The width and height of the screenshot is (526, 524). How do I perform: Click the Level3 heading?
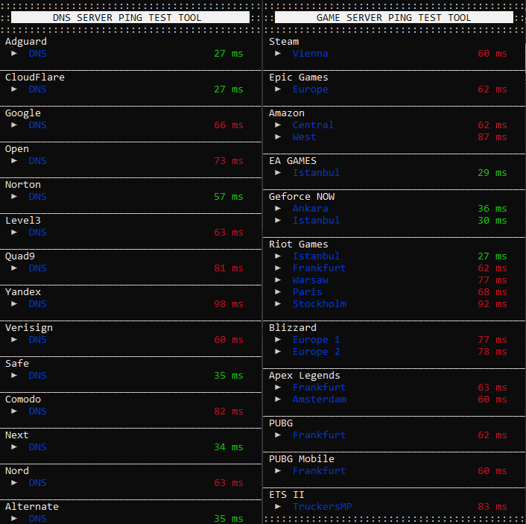point(23,220)
